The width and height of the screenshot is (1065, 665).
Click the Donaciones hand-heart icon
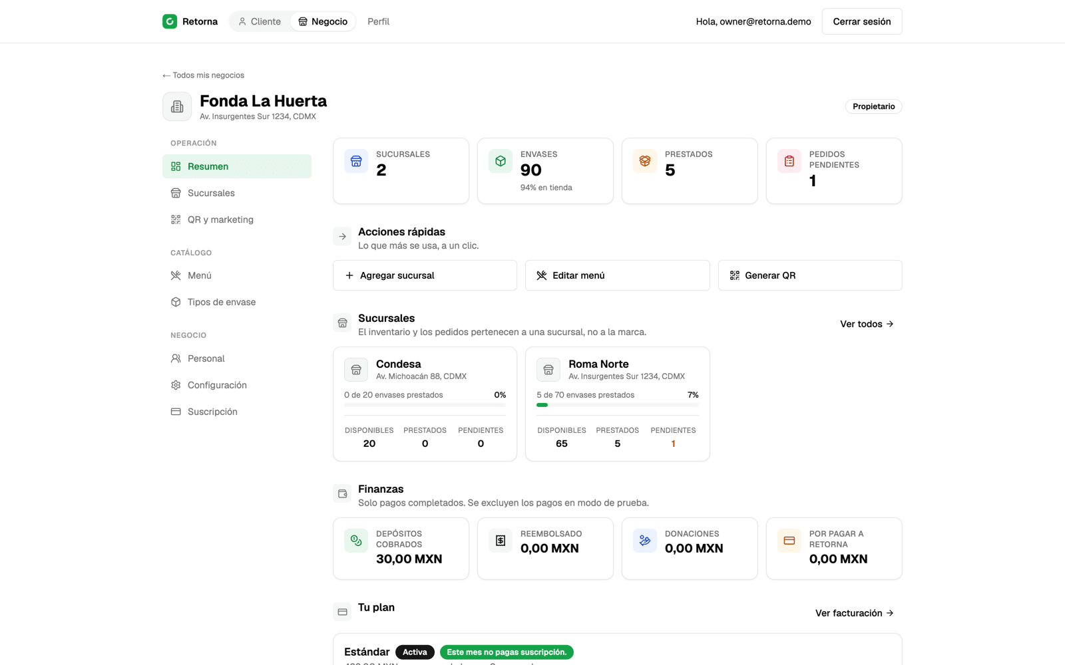tap(645, 541)
